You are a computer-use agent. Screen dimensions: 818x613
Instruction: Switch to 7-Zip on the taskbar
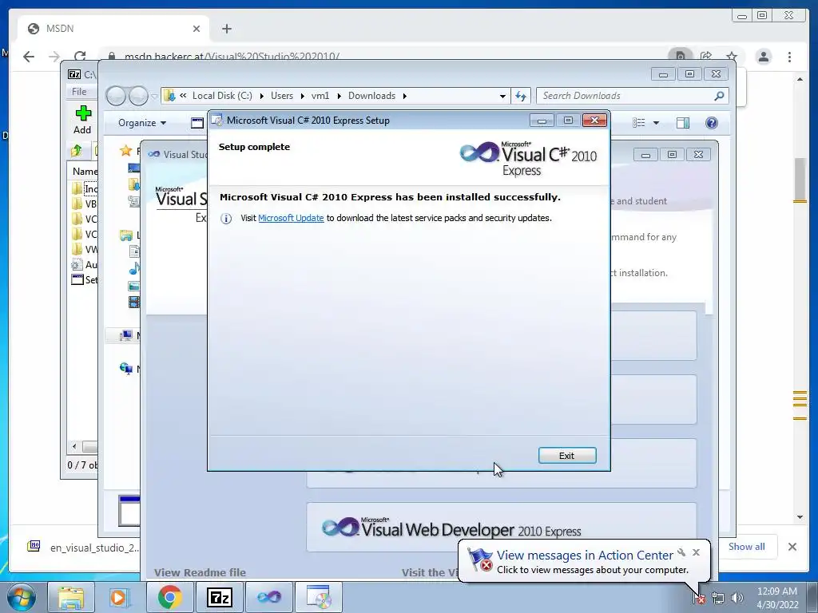(x=219, y=597)
